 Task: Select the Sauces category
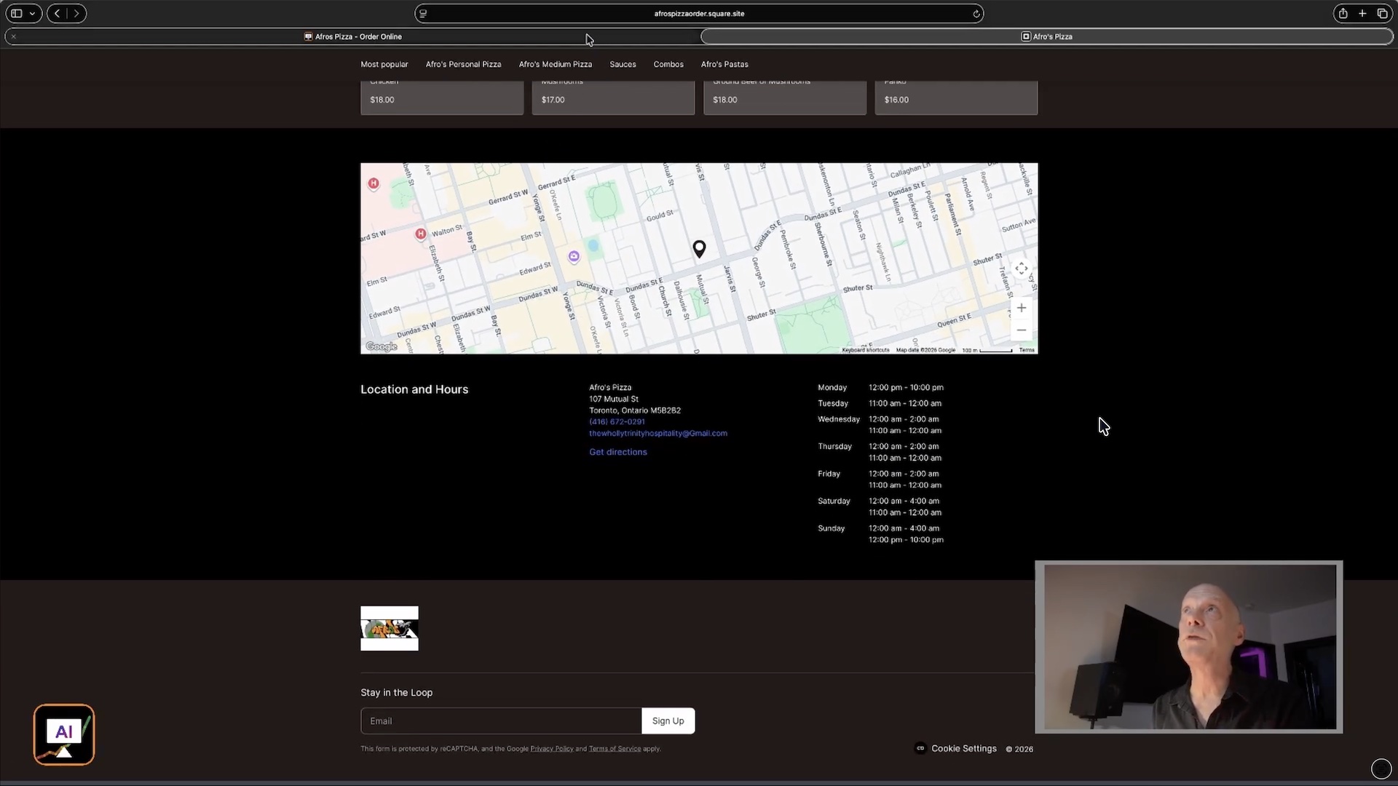623,64
